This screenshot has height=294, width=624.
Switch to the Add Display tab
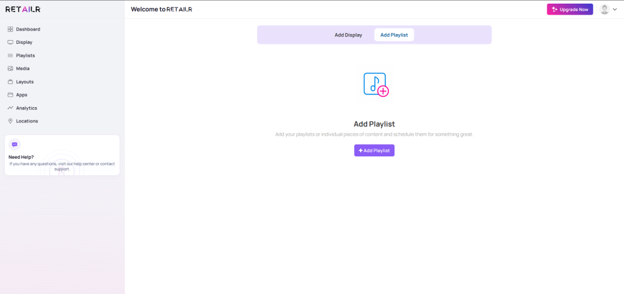348,35
